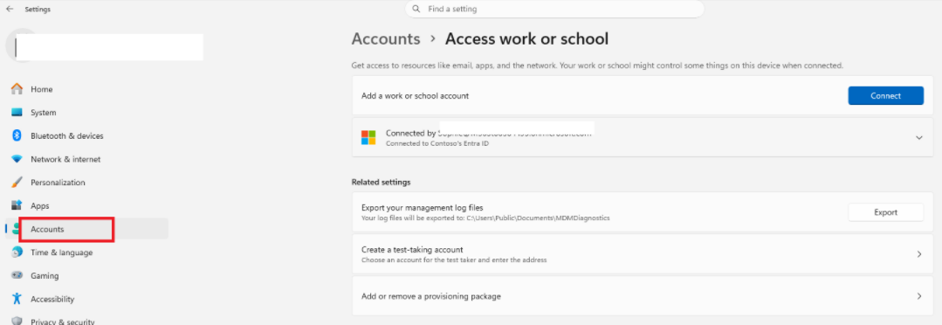Click Accounts in the breadcrumb

click(386, 39)
